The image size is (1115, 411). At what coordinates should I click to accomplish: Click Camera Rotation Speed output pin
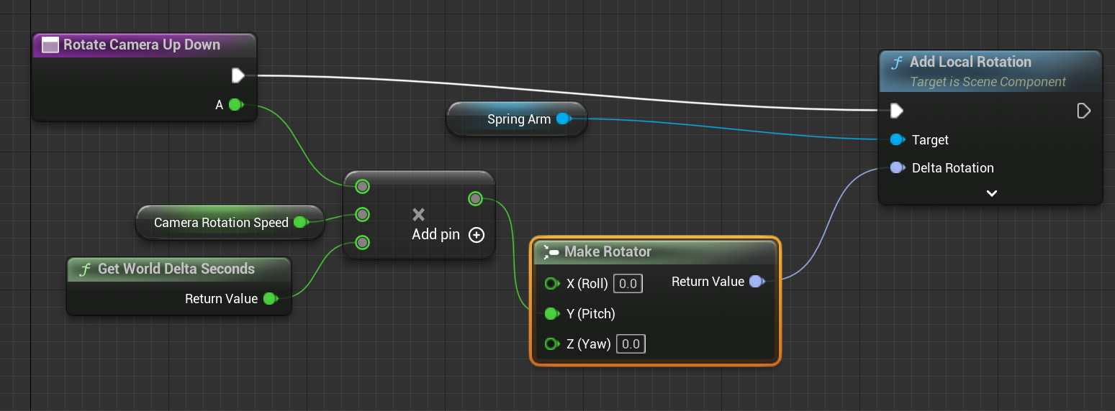point(299,223)
